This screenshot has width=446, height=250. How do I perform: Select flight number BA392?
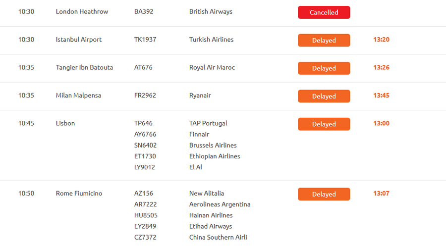(144, 11)
